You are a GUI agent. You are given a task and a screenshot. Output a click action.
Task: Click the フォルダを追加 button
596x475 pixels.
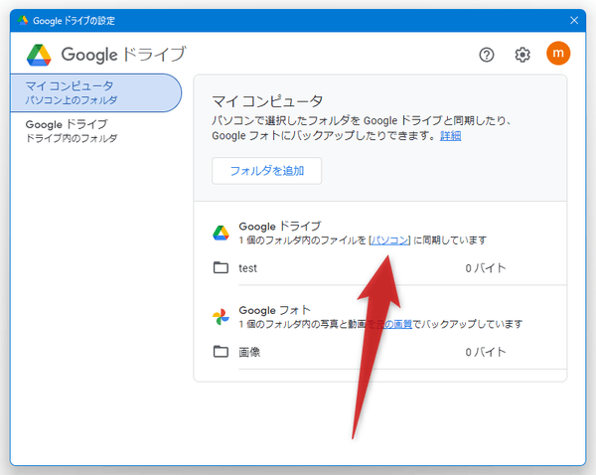pos(266,171)
